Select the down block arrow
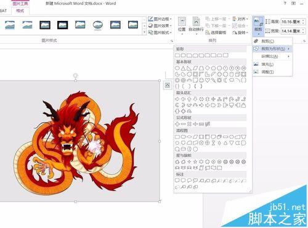Viewport: 308px width, 228px height. point(195,99)
